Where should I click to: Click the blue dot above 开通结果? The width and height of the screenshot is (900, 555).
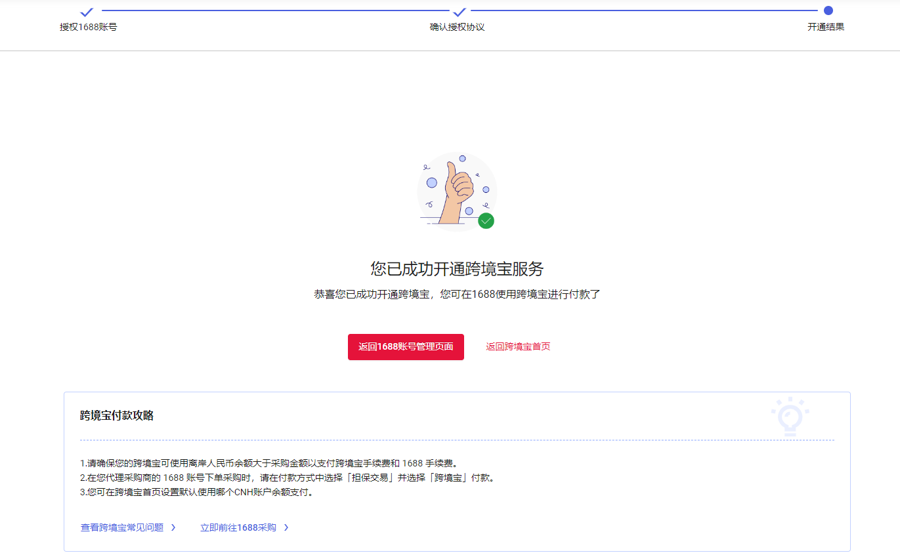coord(828,10)
